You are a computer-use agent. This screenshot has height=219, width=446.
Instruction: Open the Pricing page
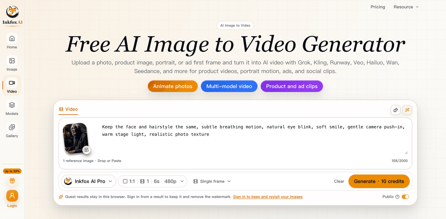(x=378, y=7)
